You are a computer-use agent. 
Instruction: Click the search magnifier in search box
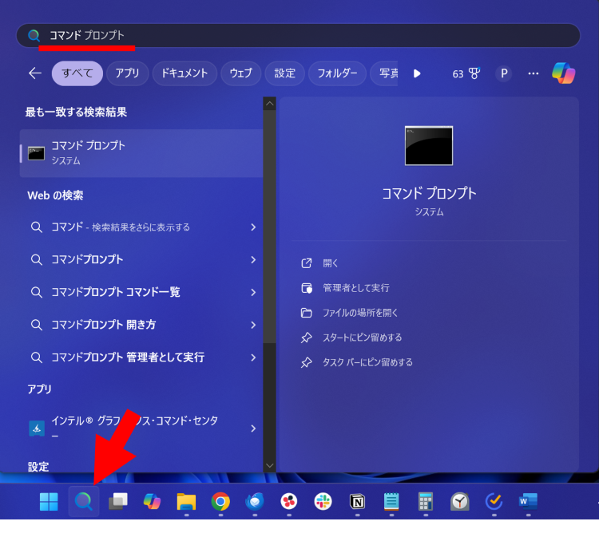pos(34,35)
